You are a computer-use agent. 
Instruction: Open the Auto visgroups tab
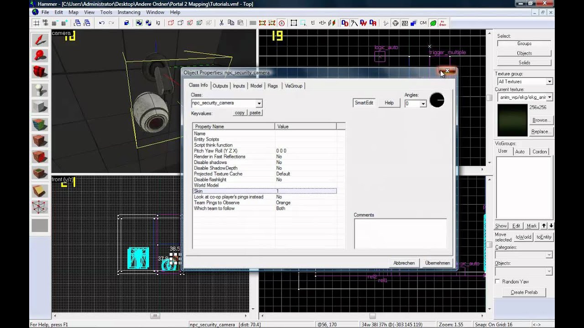520,151
